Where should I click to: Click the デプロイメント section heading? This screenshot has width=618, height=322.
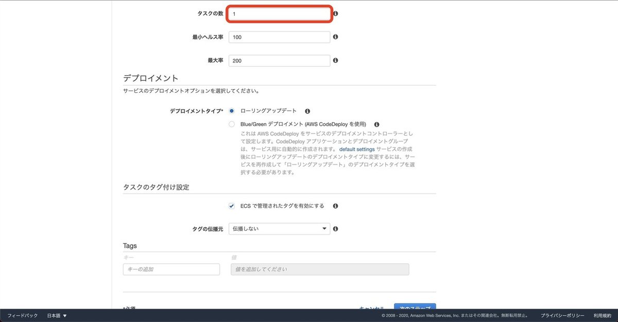click(151, 78)
